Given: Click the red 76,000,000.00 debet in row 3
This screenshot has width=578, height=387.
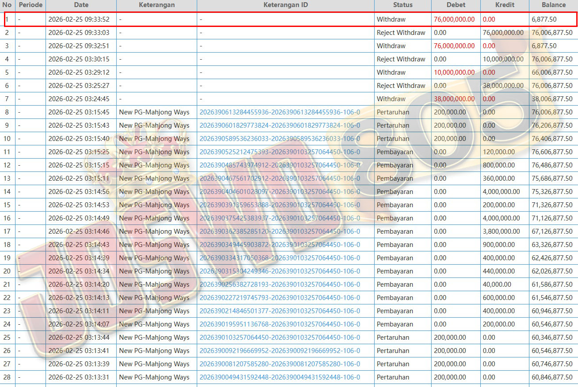Looking at the screenshot, I should coord(454,46).
